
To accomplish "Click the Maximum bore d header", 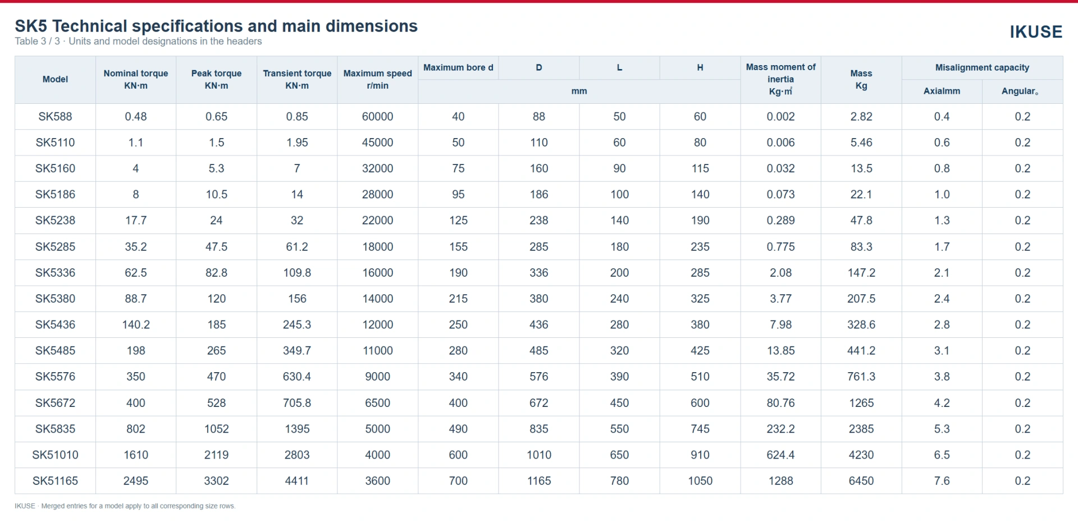I will point(458,67).
